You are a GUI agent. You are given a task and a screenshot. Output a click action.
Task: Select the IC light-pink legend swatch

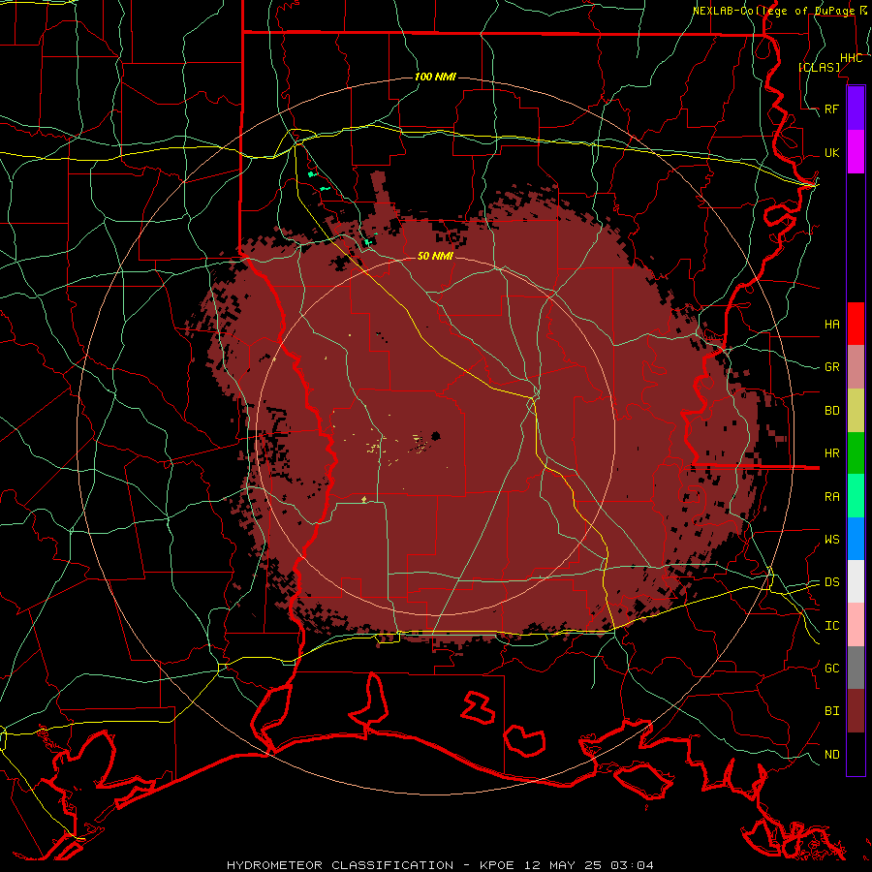pyautogui.click(x=856, y=625)
